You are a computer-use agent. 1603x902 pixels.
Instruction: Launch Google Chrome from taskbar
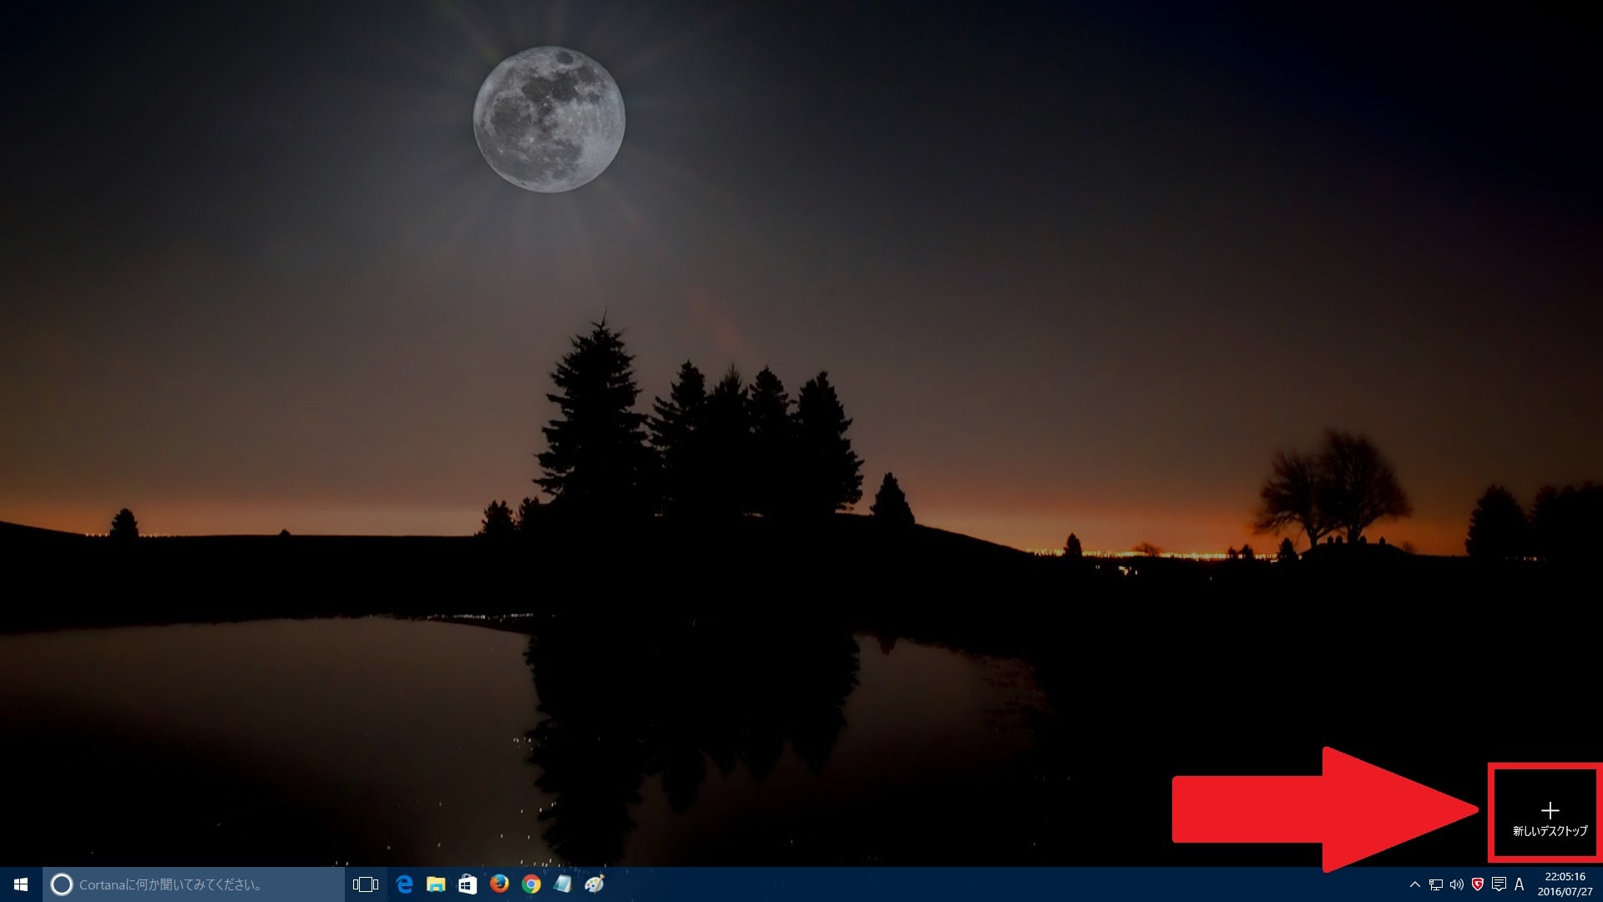(x=531, y=884)
